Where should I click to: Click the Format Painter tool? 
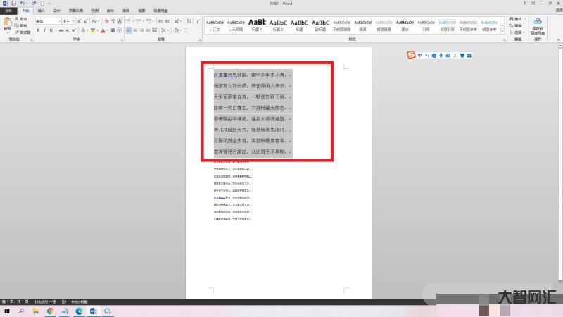(x=23, y=32)
